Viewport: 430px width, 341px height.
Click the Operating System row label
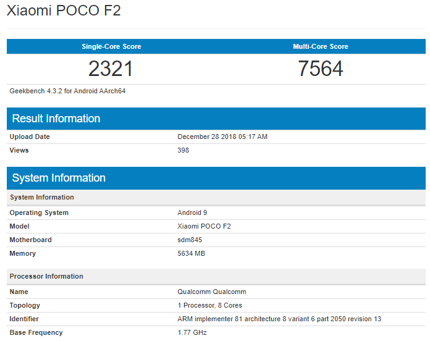tap(39, 213)
